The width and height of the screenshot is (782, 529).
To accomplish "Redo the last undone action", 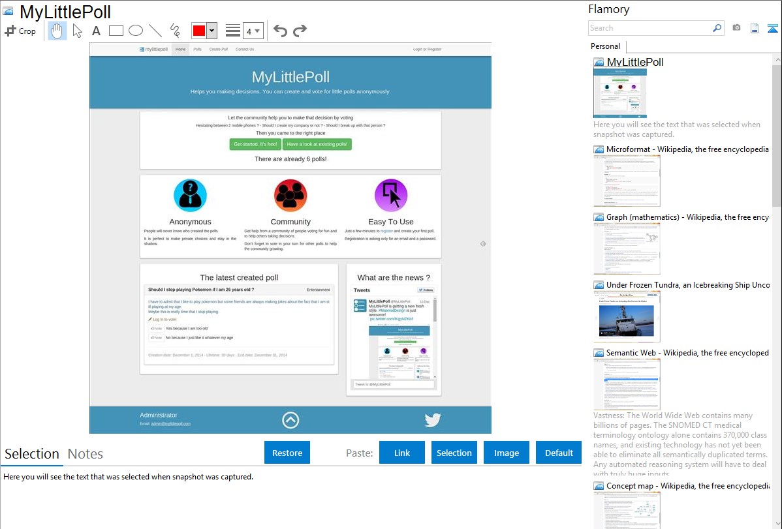I will tap(300, 31).
